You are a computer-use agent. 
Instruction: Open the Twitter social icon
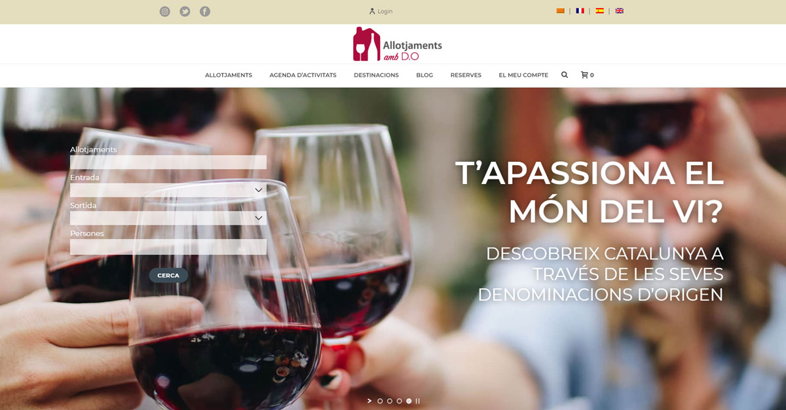click(x=185, y=11)
